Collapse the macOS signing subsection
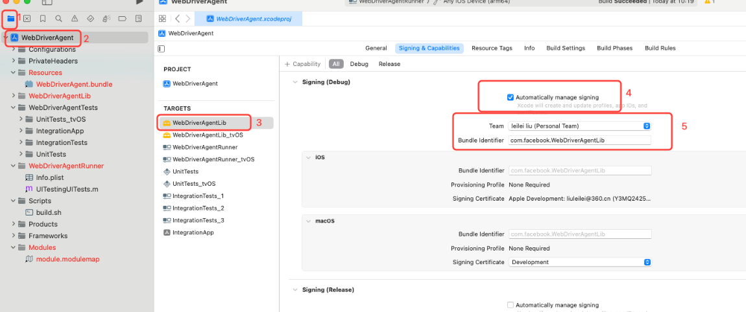 pyautogui.click(x=308, y=221)
